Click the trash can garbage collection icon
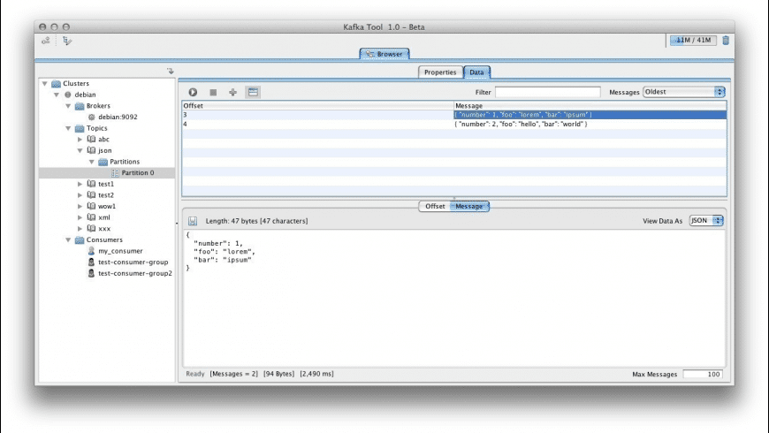This screenshot has height=433, width=769. tap(726, 41)
